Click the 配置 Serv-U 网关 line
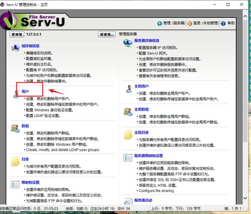Image resolution: width=251 pixels, height=214 pixels. pos(153,53)
